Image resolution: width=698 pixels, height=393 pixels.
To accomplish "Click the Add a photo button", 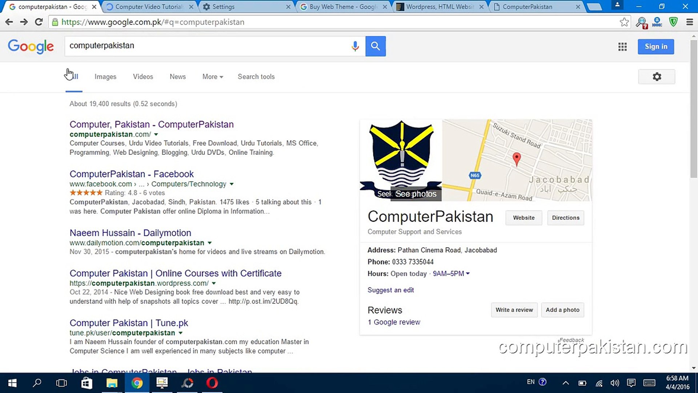I will 563,310.
